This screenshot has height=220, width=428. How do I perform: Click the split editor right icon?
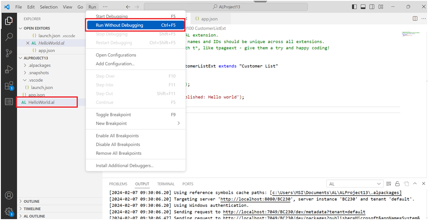[x=415, y=19]
